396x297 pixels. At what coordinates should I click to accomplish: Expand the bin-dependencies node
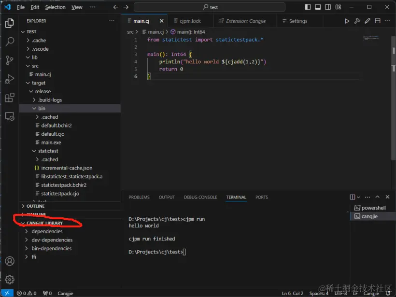tap(27, 248)
